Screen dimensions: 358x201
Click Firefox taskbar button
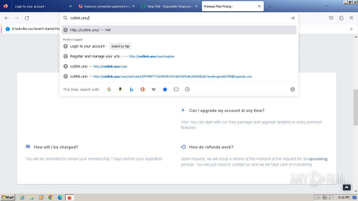pos(69,197)
